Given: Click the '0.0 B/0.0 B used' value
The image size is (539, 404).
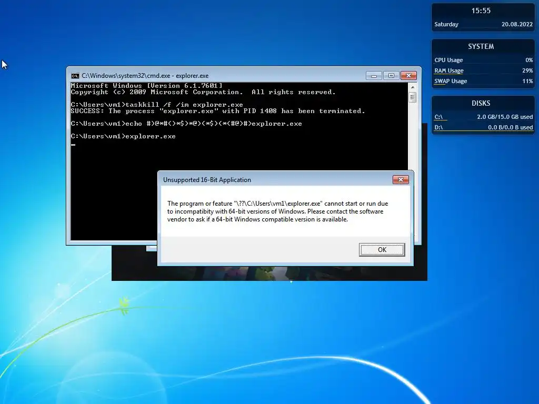Looking at the screenshot, I should (510, 127).
